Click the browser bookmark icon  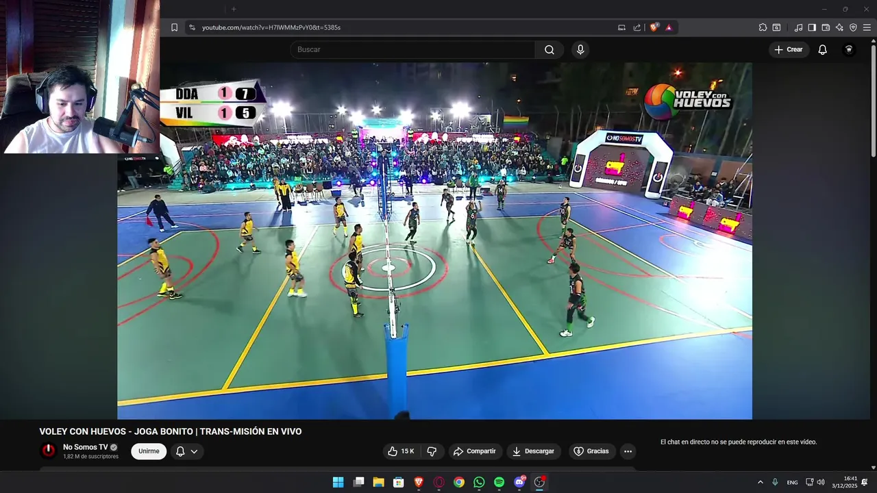(174, 27)
